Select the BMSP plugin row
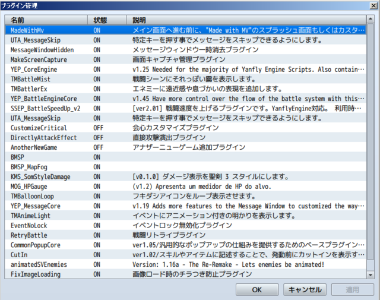Image resolution: width=380 pixels, height=300 pixels. pos(185,157)
